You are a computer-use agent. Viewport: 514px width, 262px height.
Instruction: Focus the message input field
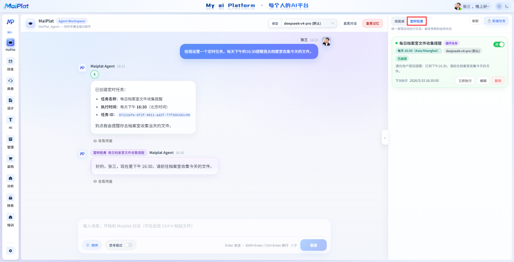pos(204,226)
